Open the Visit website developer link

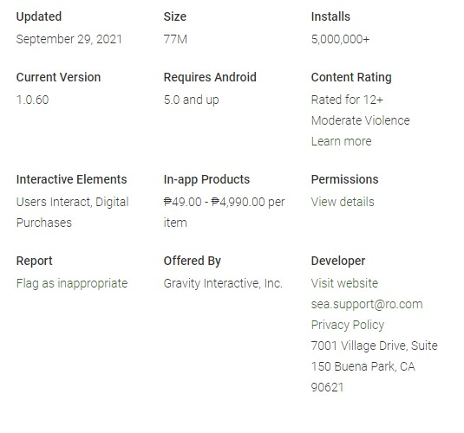344,283
